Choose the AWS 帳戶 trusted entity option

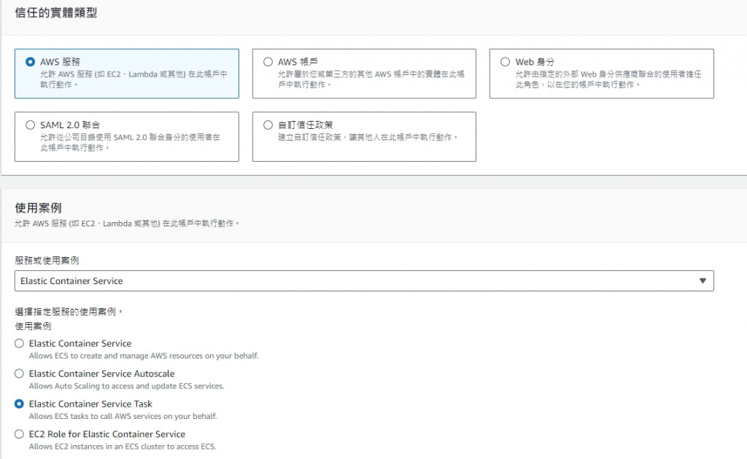268,62
